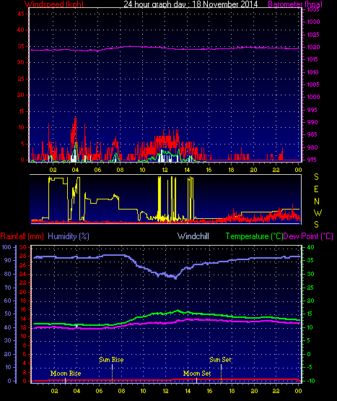Click the '1010' barometer scale value

312,72
